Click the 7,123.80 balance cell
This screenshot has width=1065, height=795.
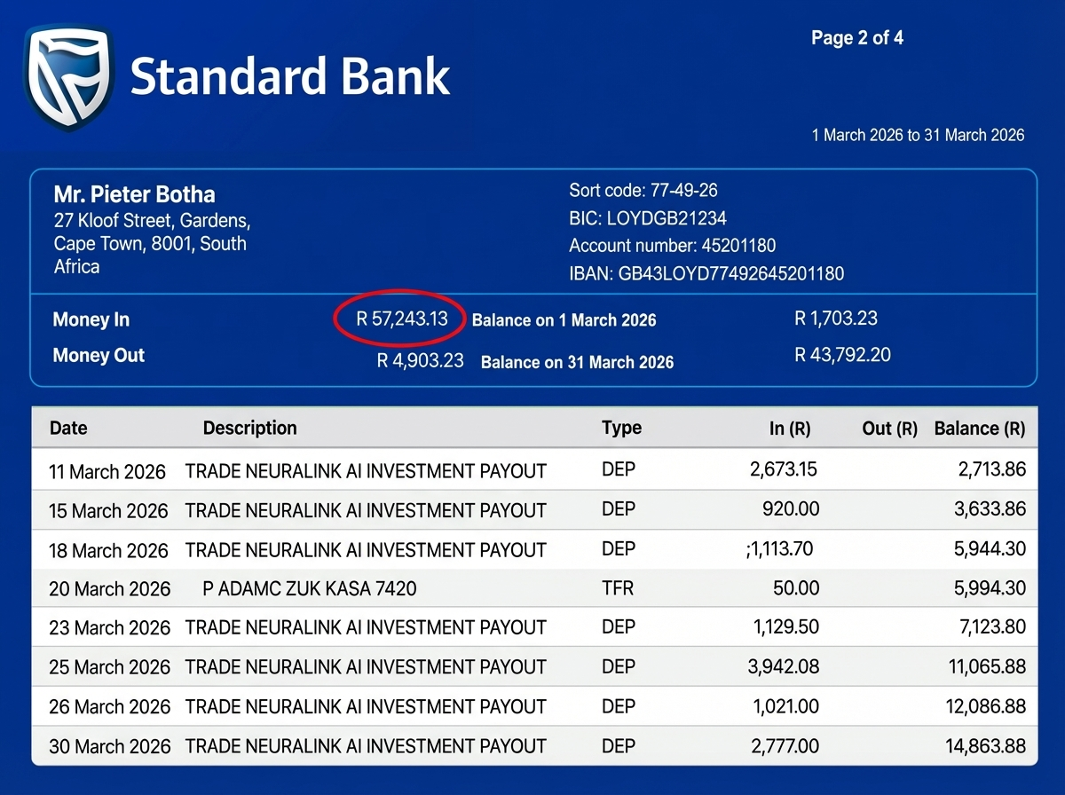992,627
